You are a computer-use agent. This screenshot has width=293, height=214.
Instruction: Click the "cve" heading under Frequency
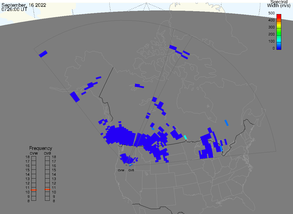click(x=47, y=153)
